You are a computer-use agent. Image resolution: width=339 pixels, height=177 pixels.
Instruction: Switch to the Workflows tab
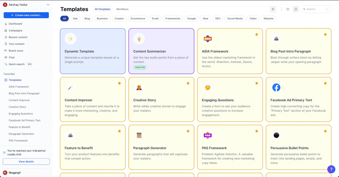pyautogui.click(x=122, y=9)
